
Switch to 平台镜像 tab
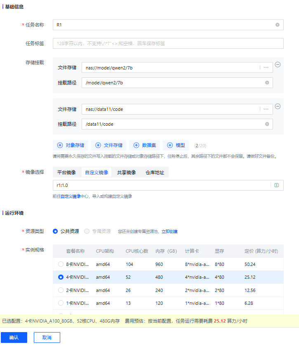[66, 172]
